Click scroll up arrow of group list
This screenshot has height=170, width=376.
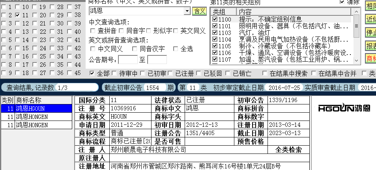click(356, 11)
